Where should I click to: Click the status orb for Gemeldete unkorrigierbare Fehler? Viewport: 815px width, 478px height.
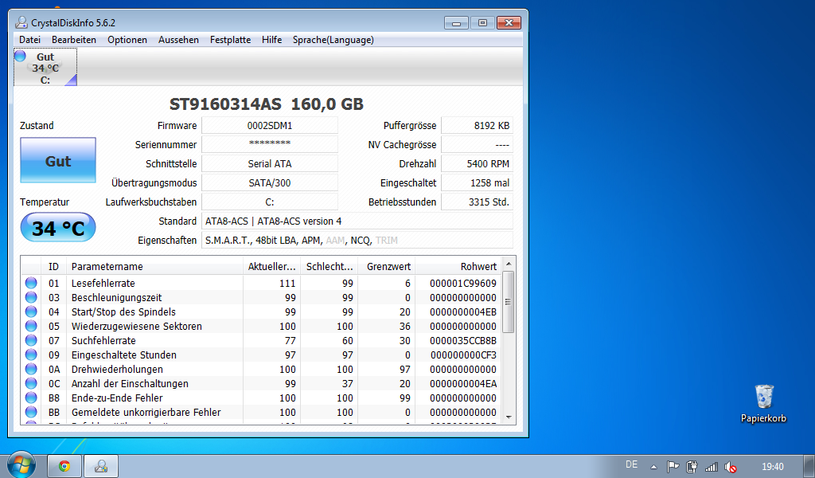coord(31,412)
